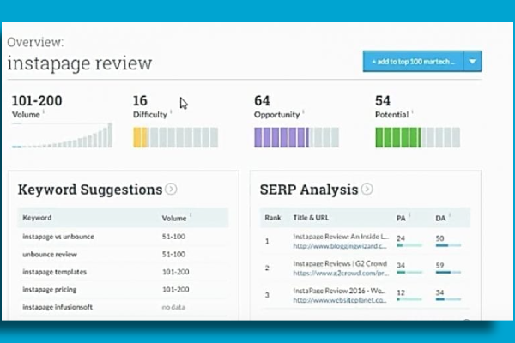
Task: Click the Volume column header in suggestions
Action: (x=173, y=219)
